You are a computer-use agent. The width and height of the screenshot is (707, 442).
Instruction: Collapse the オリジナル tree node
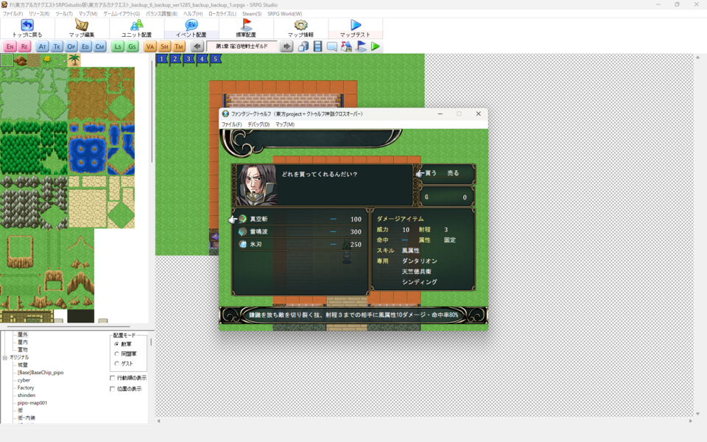(4, 357)
